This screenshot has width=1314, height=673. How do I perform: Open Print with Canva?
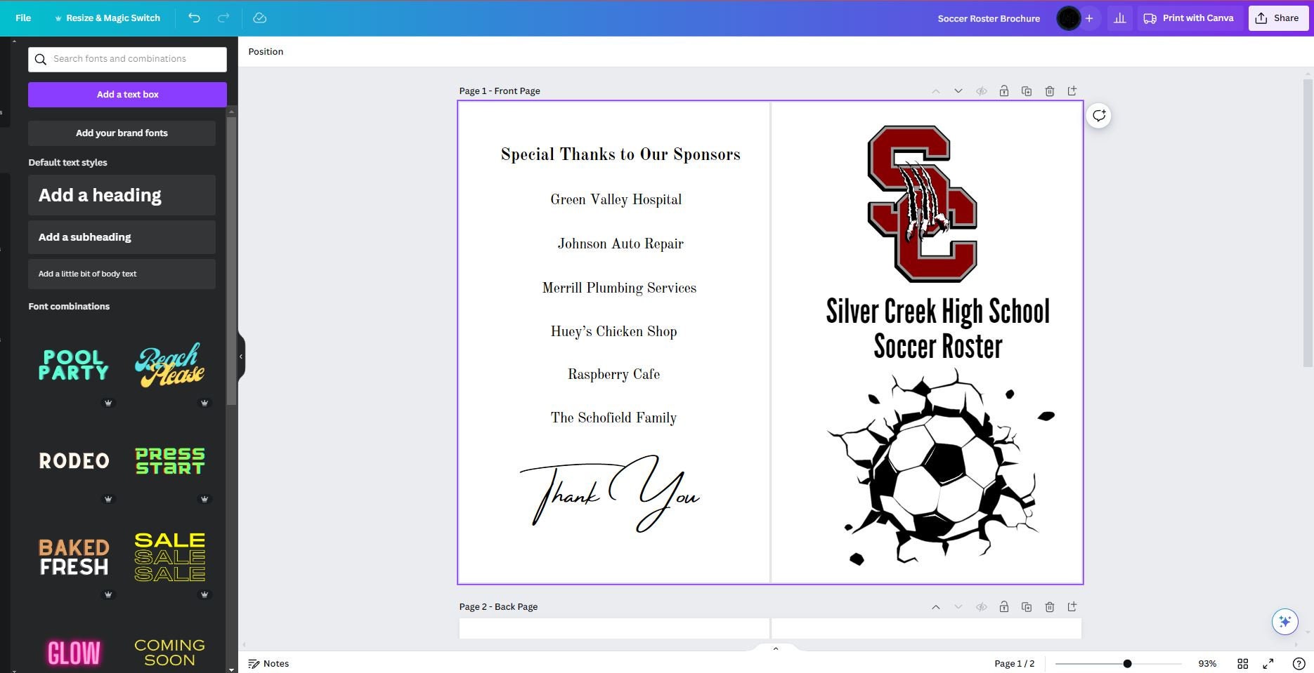1188,18
